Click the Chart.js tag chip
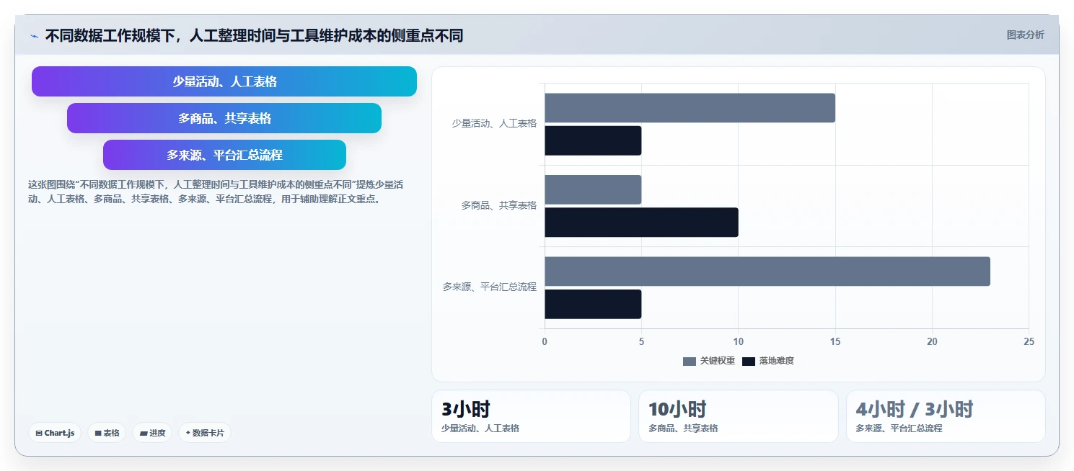This screenshot has height=471, width=1074. pyautogui.click(x=55, y=433)
